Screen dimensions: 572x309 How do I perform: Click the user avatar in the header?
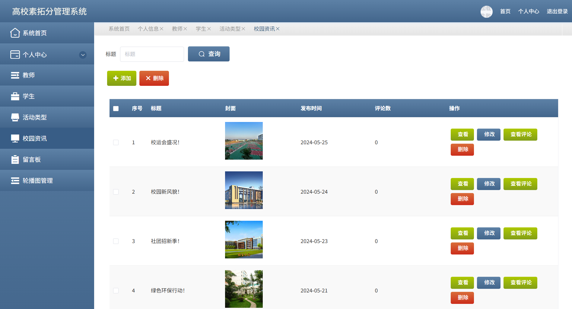486,11
